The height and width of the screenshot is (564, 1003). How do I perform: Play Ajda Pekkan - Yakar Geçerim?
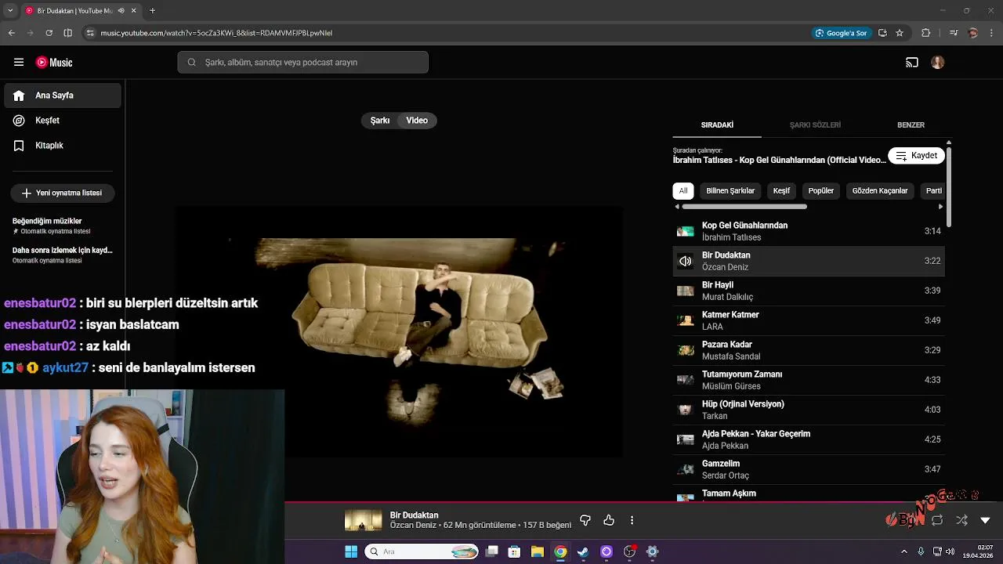click(809, 439)
